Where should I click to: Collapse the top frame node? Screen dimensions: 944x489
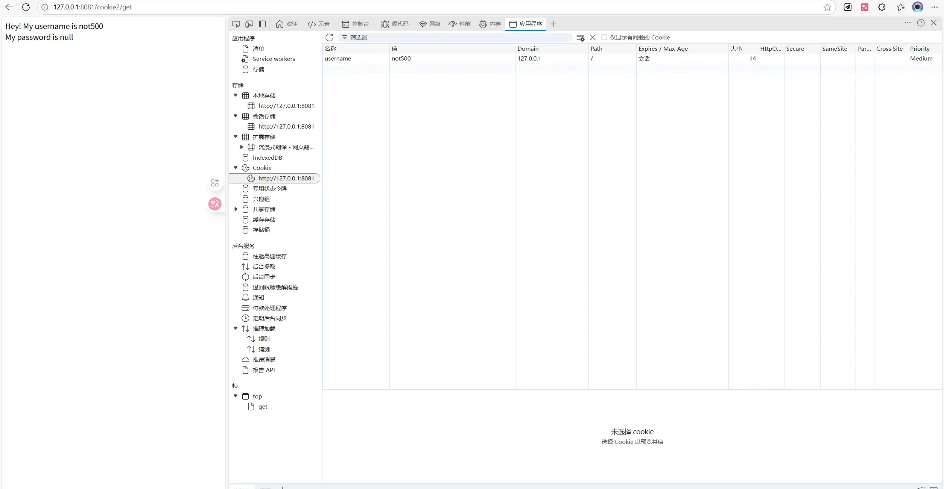click(x=236, y=396)
